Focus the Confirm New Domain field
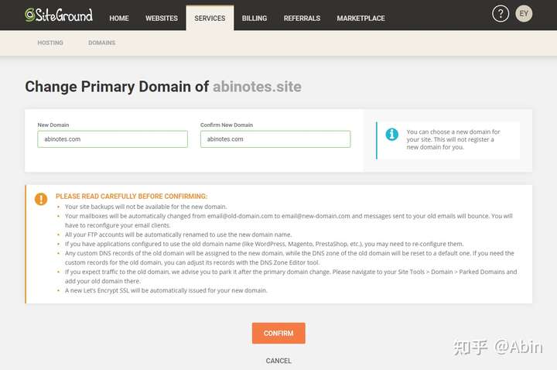This screenshot has height=370, width=557. click(x=275, y=139)
